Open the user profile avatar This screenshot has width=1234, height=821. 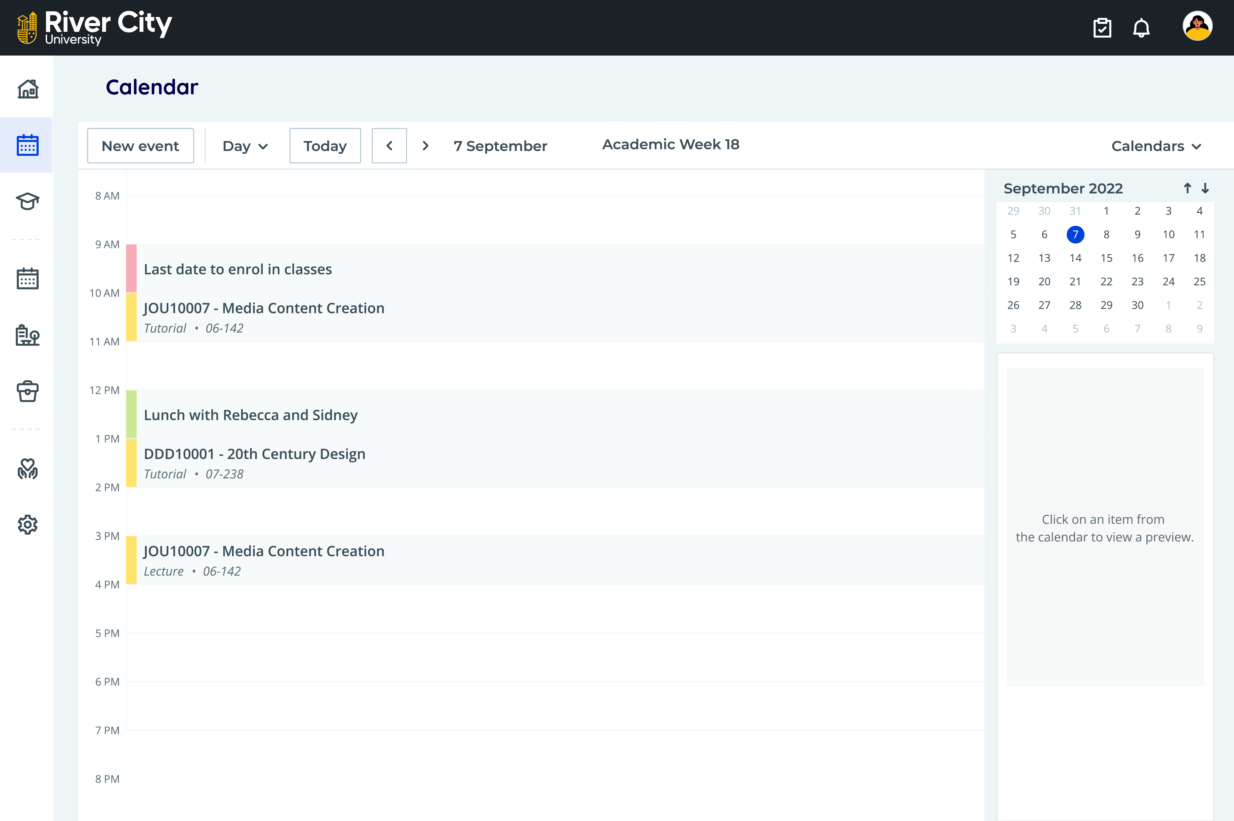point(1197,26)
